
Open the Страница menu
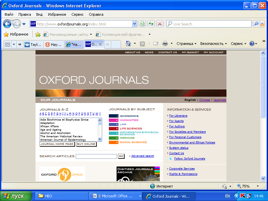click(186, 44)
